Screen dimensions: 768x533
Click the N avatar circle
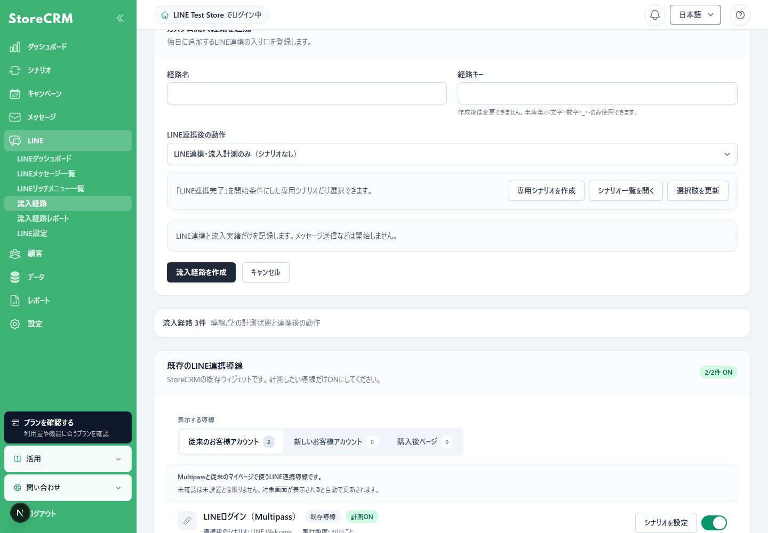pyautogui.click(x=20, y=513)
